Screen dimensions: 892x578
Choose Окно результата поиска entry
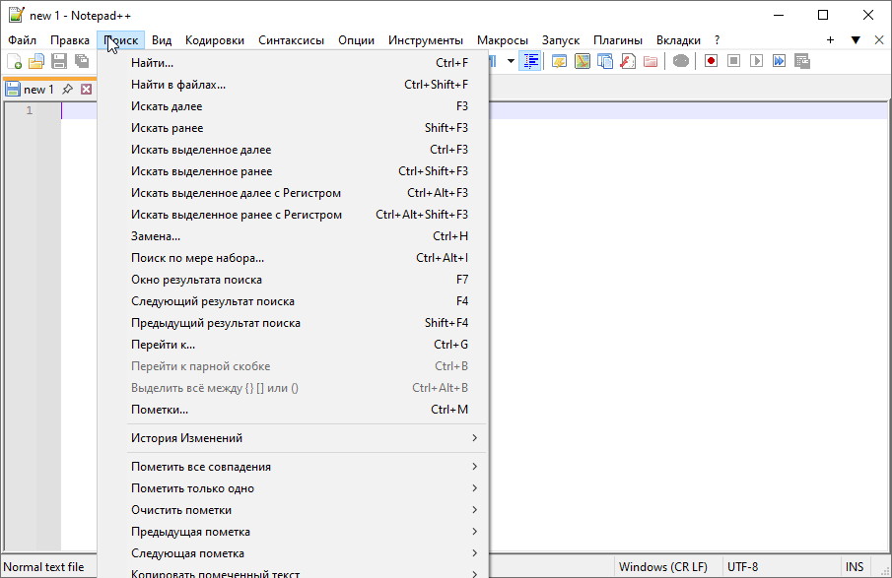coord(293,280)
